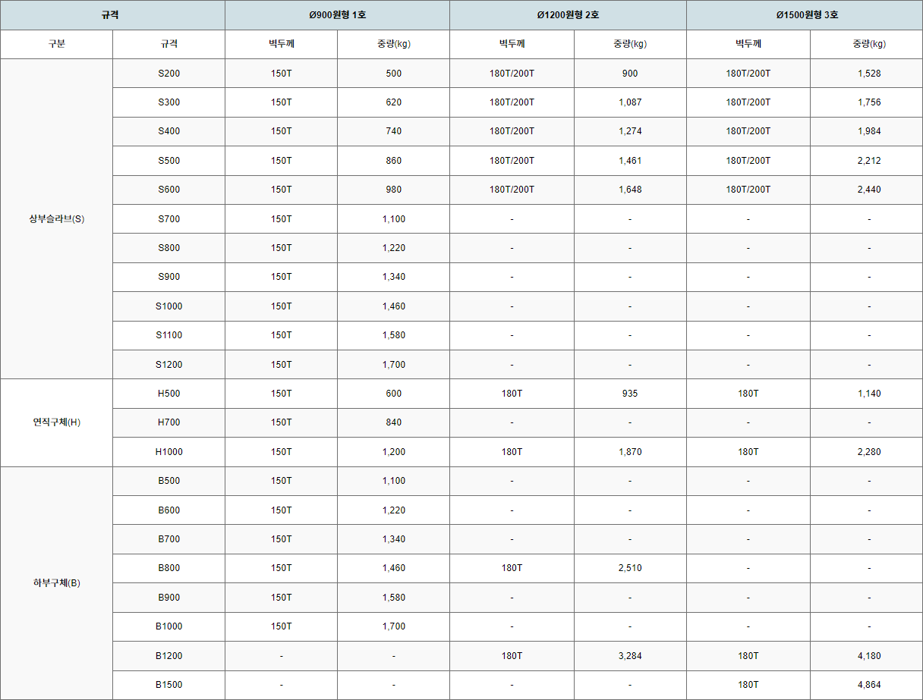Screen dimensions: 923x700
Task: Click the S1100 row label
Action: [169, 335]
